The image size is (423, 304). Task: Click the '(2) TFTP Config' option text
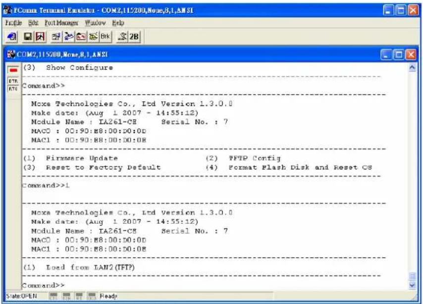pyautogui.click(x=243, y=158)
